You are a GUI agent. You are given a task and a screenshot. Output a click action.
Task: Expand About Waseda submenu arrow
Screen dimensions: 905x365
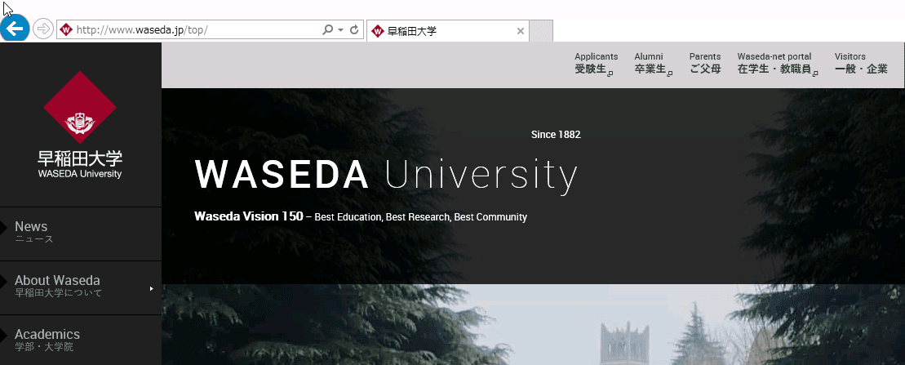(x=151, y=288)
